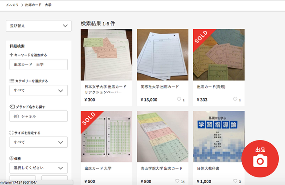Viewport: 285px width, 185px height.
Task: Open the 価格 選択してください dropdown
Action: [x=39, y=168]
